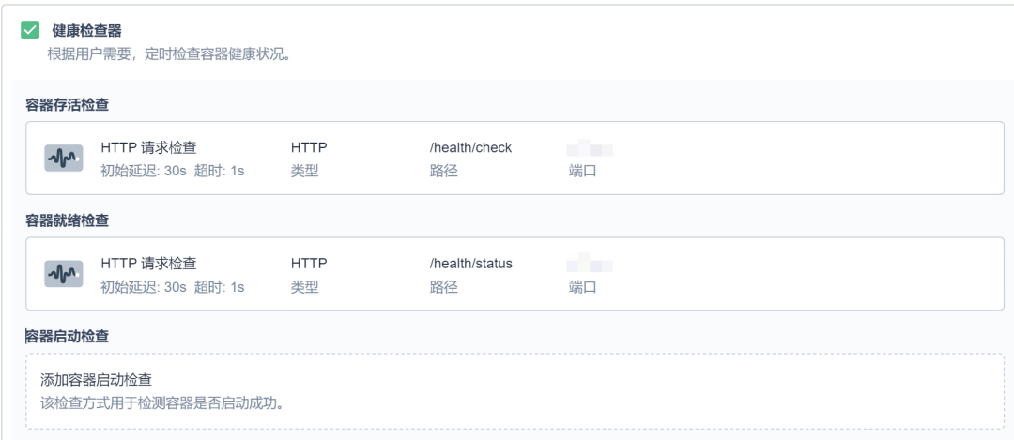The height and width of the screenshot is (440, 1014).
Task: Click the 健康检查器 label
Action: pyautogui.click(x=86, y=30)
